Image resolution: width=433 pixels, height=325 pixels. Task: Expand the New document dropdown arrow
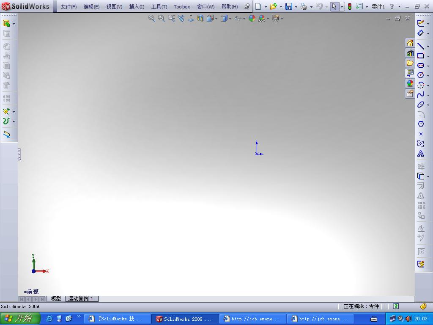[x=266, y=7]
